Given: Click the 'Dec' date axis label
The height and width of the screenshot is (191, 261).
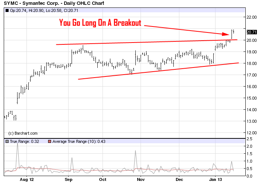Looking at the screenshot, I should coord(179,179).
